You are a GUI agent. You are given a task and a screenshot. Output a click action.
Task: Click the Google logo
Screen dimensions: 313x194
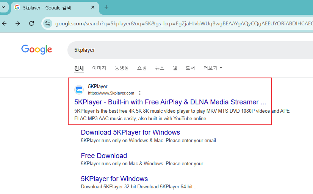37,50
